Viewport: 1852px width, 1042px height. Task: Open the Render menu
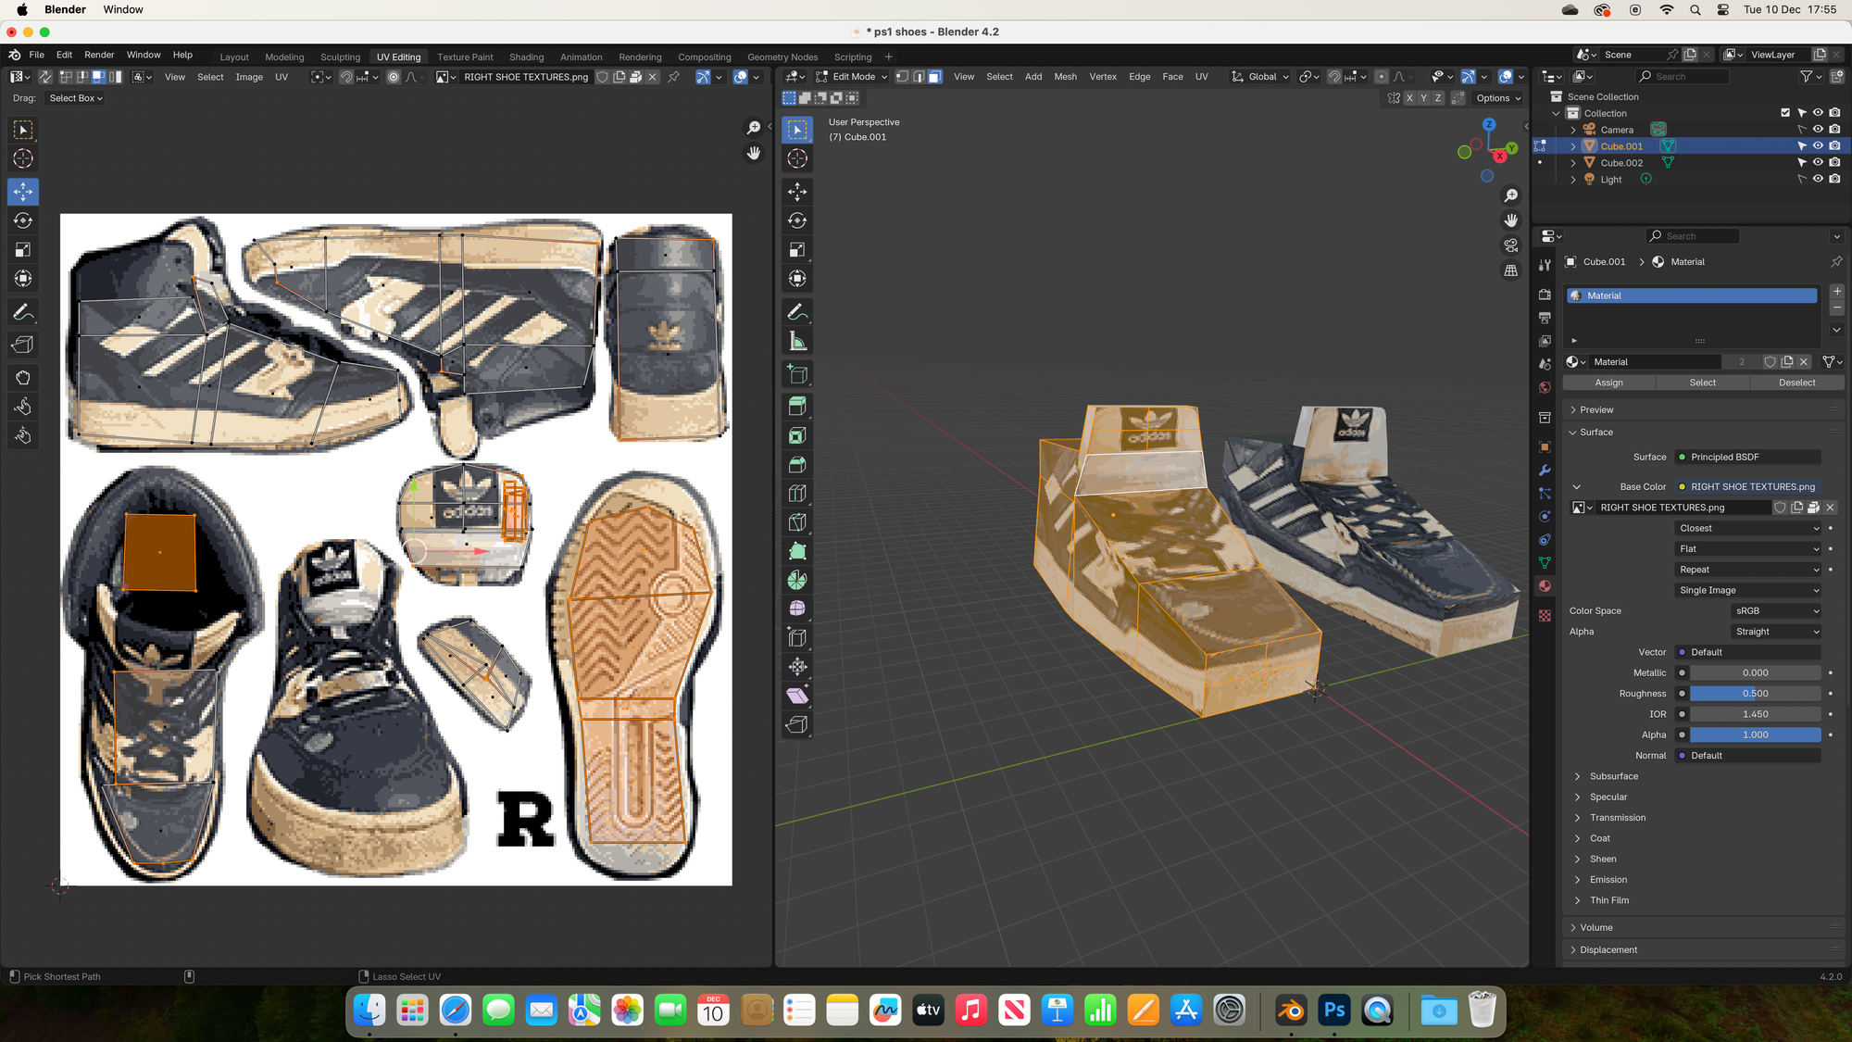tap(99, 55)
